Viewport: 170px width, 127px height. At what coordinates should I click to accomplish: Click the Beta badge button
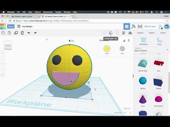coord(11,26)
